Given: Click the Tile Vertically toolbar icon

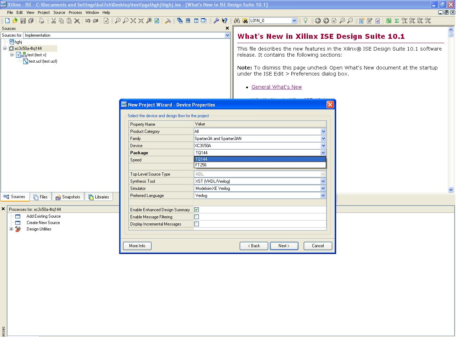Looking at the screenshot, I should click(196, 21).
